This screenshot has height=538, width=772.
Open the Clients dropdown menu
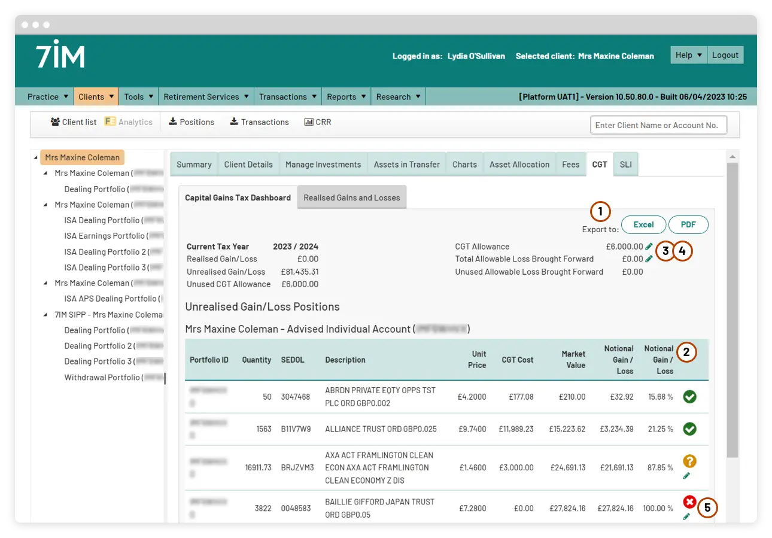pyautogui.click(x=96, y=97)
